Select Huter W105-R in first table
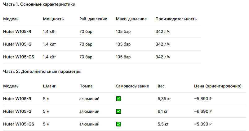Screen dimensions: 249x131 [17, 31]
